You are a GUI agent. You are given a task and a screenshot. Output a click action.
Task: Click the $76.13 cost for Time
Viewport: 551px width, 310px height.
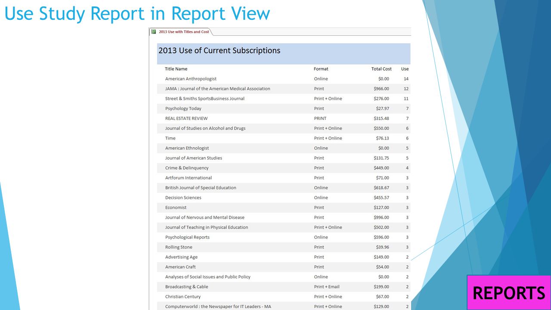383,138
